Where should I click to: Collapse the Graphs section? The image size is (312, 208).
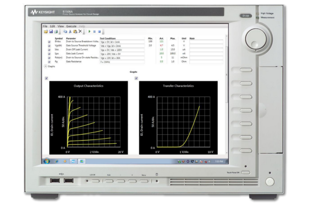tap(45, 66)
